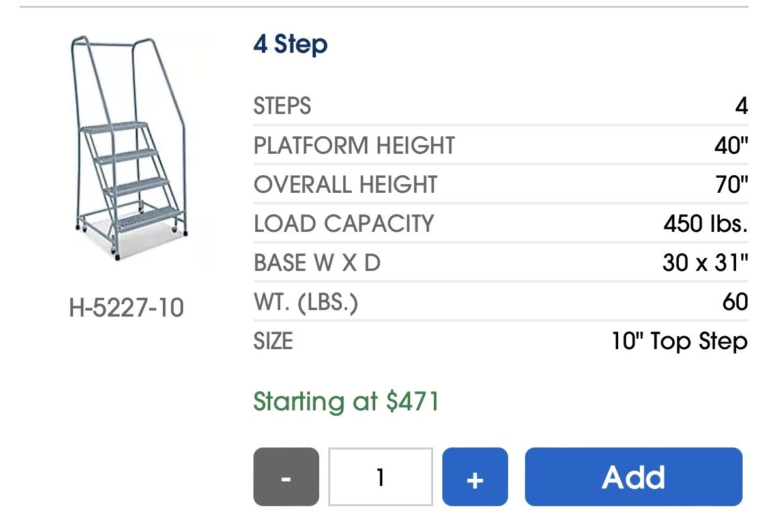This screenshot has width=768, height=525.
Task: Click the PLATFORM HEIGHT label
Action: coord(354,145)
